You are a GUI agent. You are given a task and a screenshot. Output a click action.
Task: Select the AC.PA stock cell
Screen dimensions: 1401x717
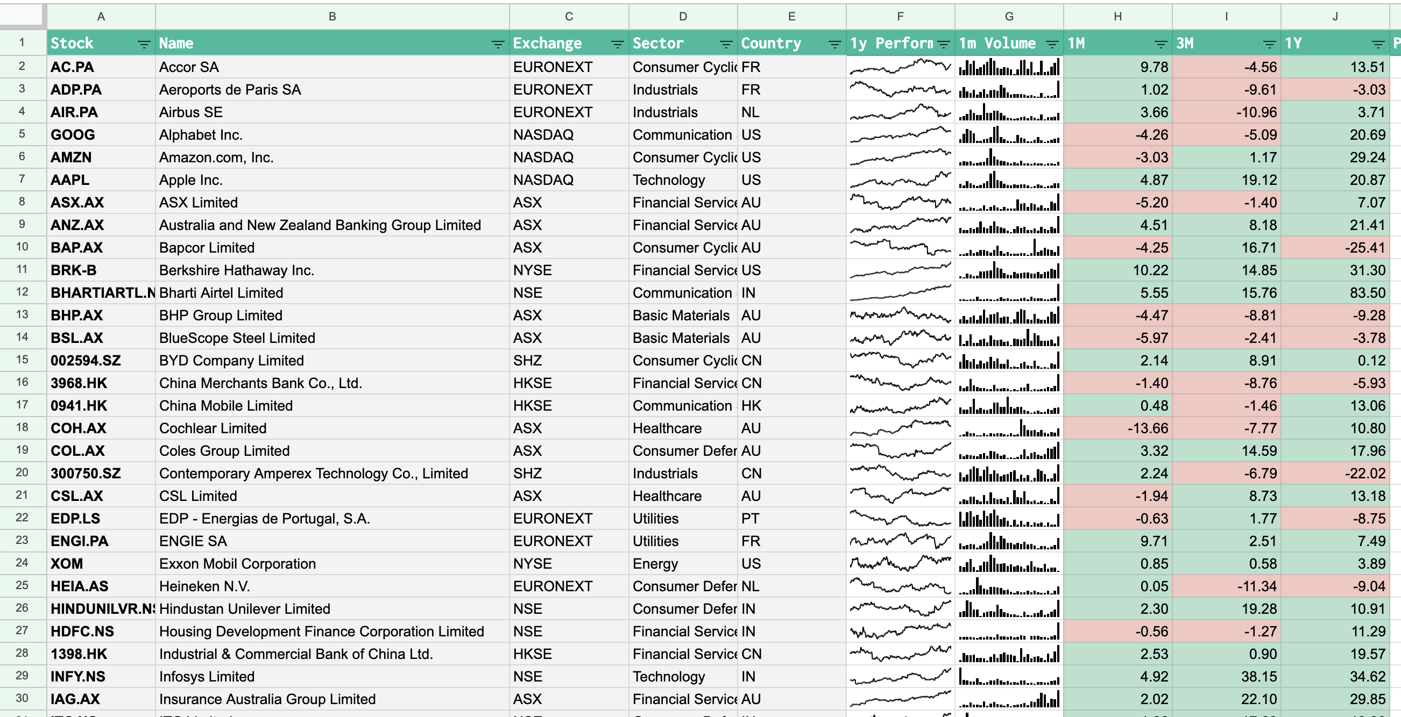[x=101, y=67]
